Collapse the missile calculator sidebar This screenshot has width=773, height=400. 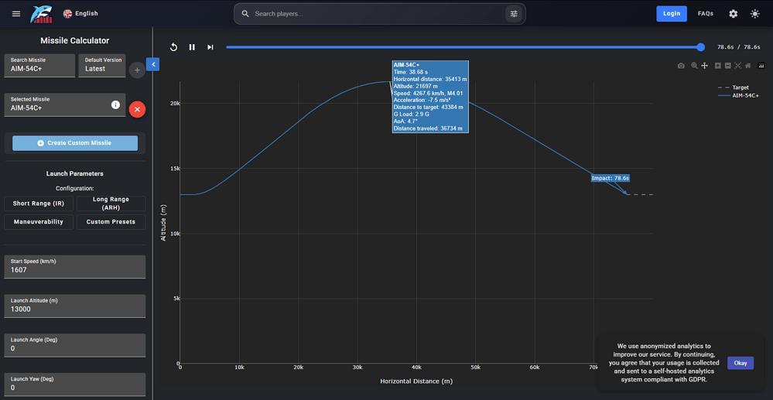(153, 64)
